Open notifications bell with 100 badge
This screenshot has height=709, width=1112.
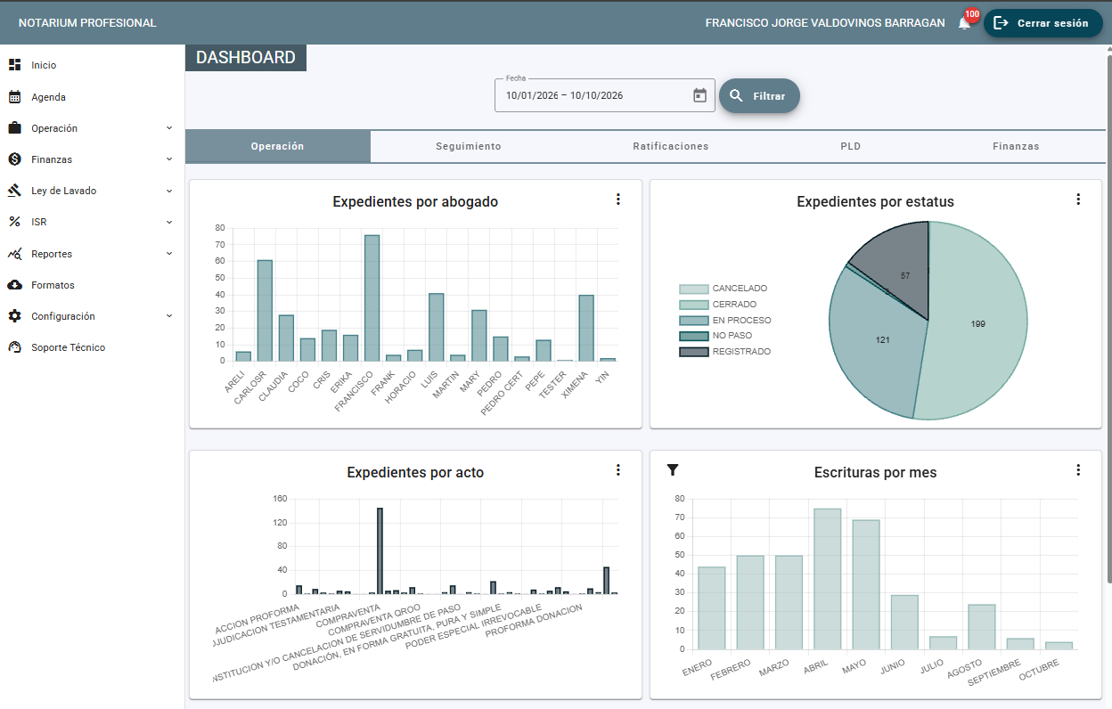(x=964, y=23)
